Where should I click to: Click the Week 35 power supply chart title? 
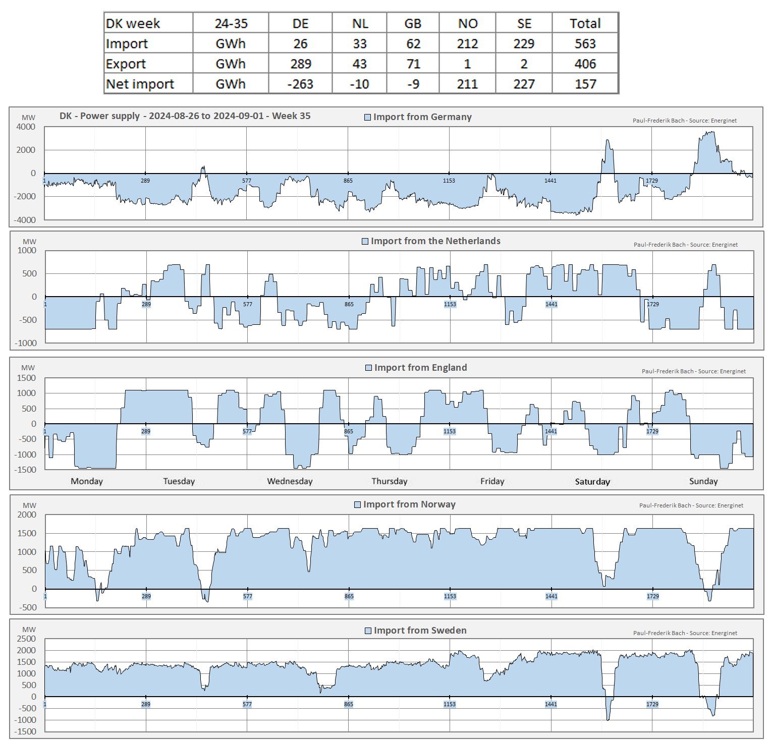pos(185,116)
